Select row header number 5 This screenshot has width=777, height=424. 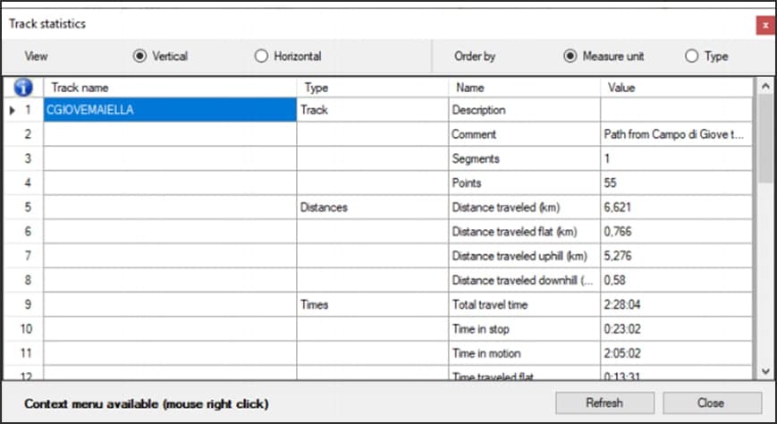27,208
